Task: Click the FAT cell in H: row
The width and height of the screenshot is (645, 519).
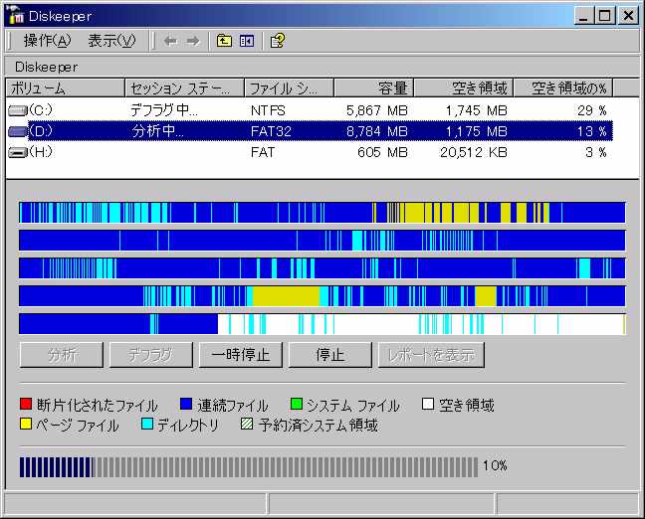Action: coord(263,152)
